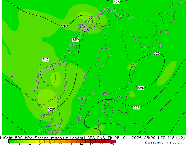Click the 520 label atop the eastern closed contour
This screenshot has width=188, height=145.
pyautogui.click(x=157, y=53)
